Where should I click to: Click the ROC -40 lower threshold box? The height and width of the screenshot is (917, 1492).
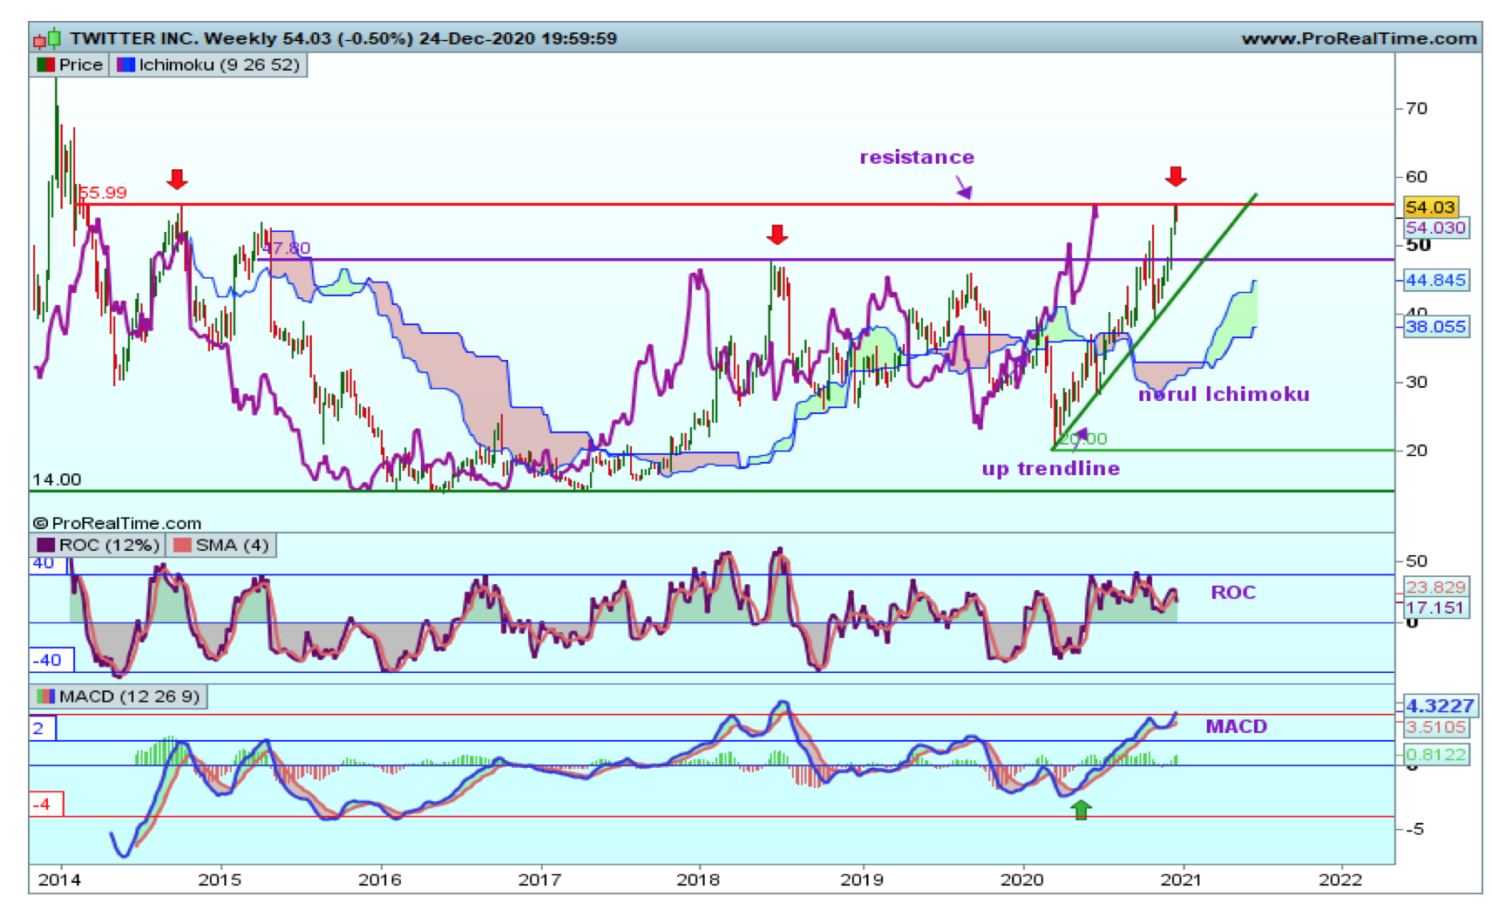pyautogui.click(x=51, y=660)
